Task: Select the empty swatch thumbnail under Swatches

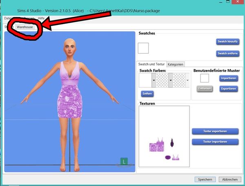Action: [143, 48]
